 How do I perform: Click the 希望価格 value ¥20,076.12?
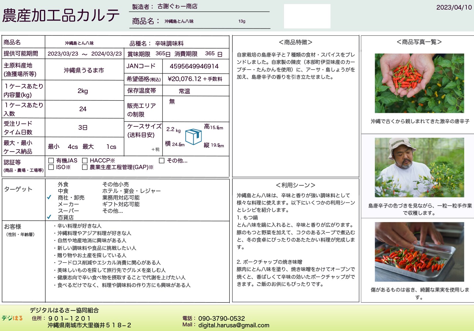(184, 79)
